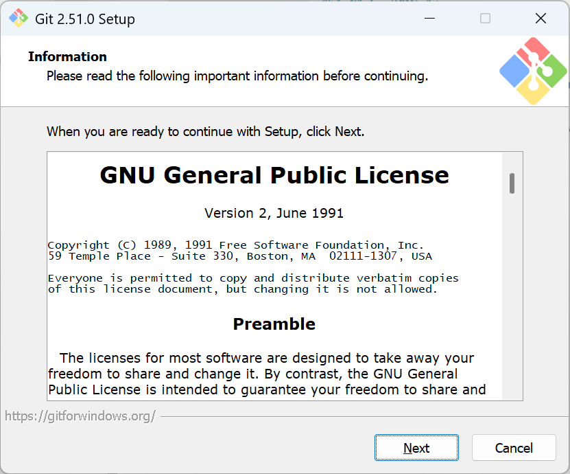
Task: Close the Git Setup window
Action: click(541, 18)
